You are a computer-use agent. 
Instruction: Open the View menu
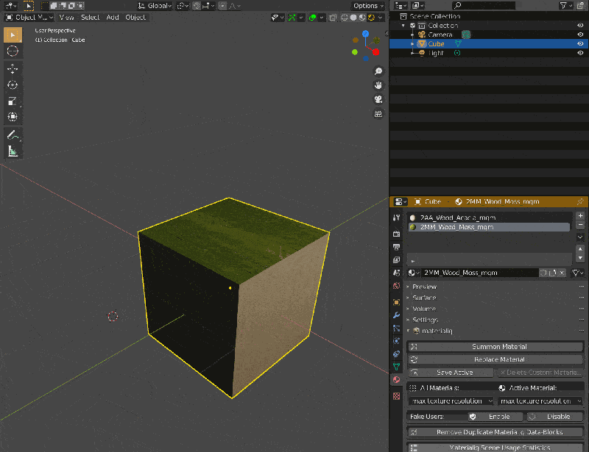click(66, 17)
